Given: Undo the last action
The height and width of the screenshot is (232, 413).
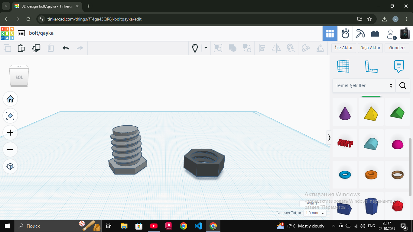Looking at the screenshot, I should coord(66,48).
